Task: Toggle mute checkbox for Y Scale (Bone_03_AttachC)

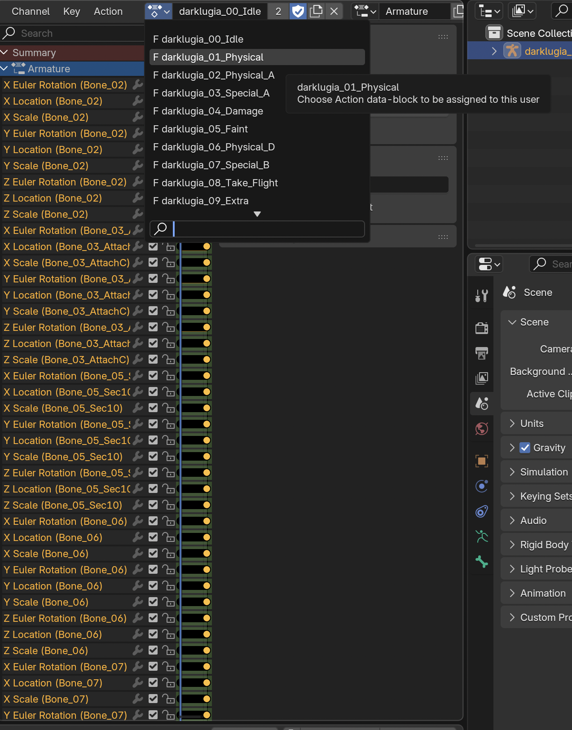Action: point(153,311)
